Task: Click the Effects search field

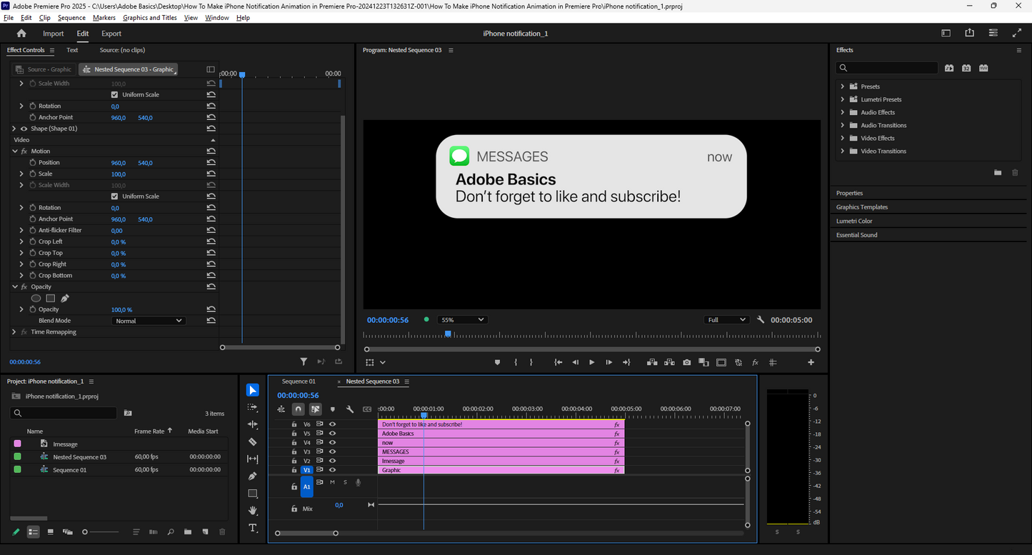Action: (x=889, y=68)
